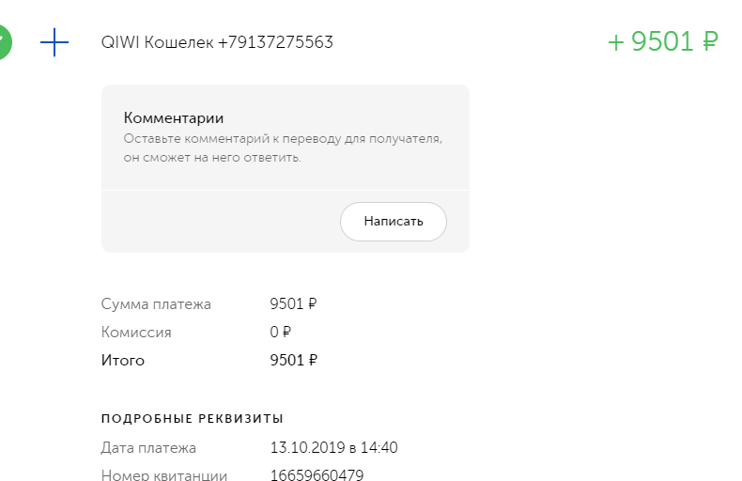742x481 pixels.
Task: Select the 9501 ₽ payment sum value
Action: (293, 304)
